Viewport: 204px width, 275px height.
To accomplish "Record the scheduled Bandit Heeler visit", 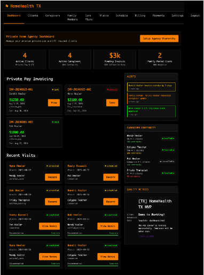I will pyautogui.click(x=111, y=202).
